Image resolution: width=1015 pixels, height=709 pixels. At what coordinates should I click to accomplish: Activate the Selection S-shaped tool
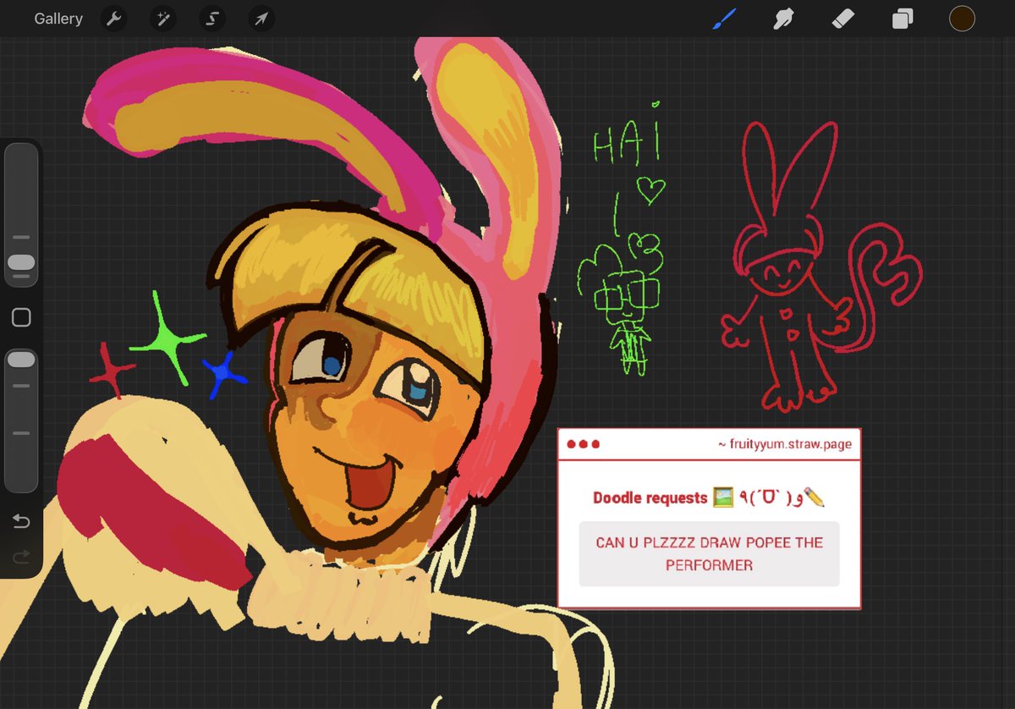point(212,19)
